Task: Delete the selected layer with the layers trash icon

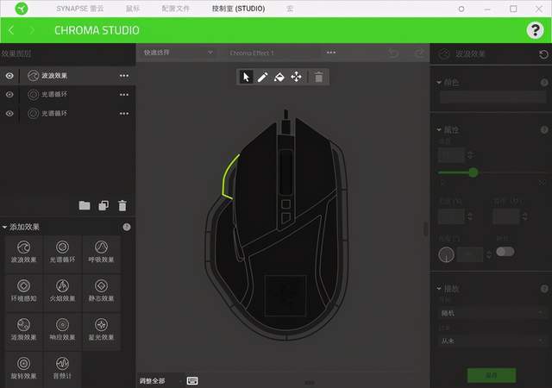Action: point(122,205)
